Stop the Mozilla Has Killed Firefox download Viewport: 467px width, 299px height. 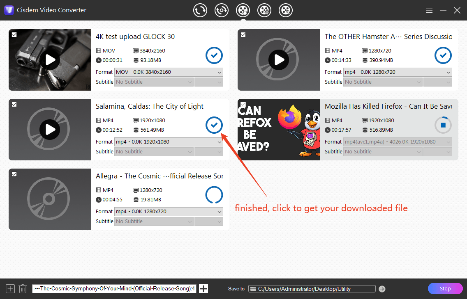coord(443,125)
